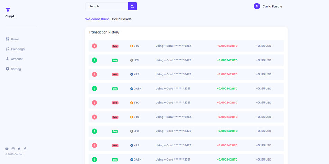Screen dimensions: 329x164
Task: Click the Bitcoin coin icon in first row
Action: pyautogui.click(x=131, y=46)
